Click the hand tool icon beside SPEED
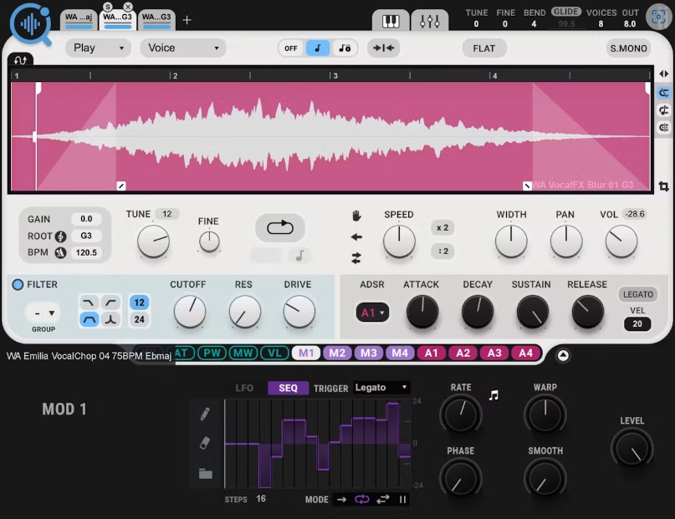The width and height of the screenshot is (675, 519). pyautogui.click(x=358, y=216)
